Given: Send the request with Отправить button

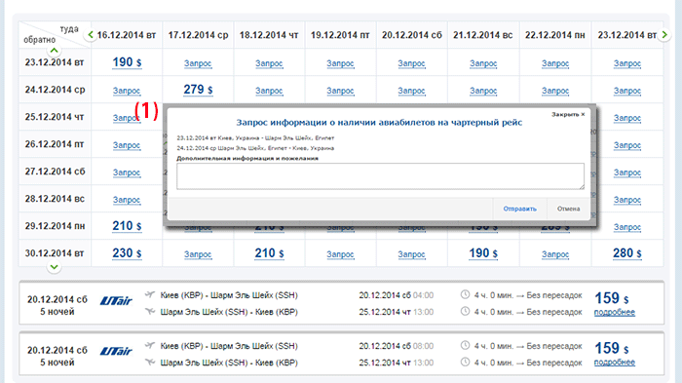Looking at the screenshot, I should [x=519, y=209].
